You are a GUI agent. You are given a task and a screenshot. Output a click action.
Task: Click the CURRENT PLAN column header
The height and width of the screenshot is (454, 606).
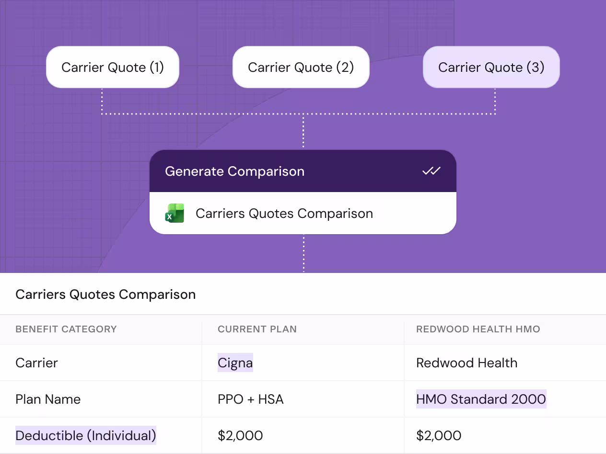pos(257,329)
